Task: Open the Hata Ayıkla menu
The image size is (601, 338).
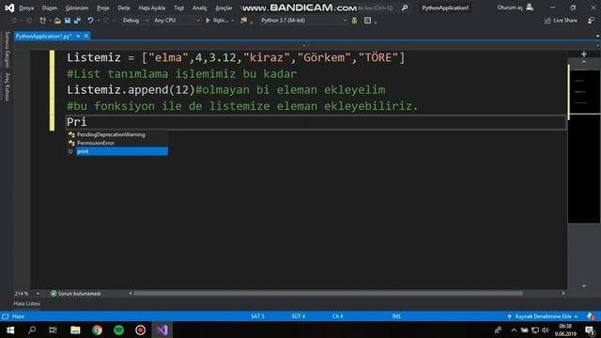Action: 152,8
